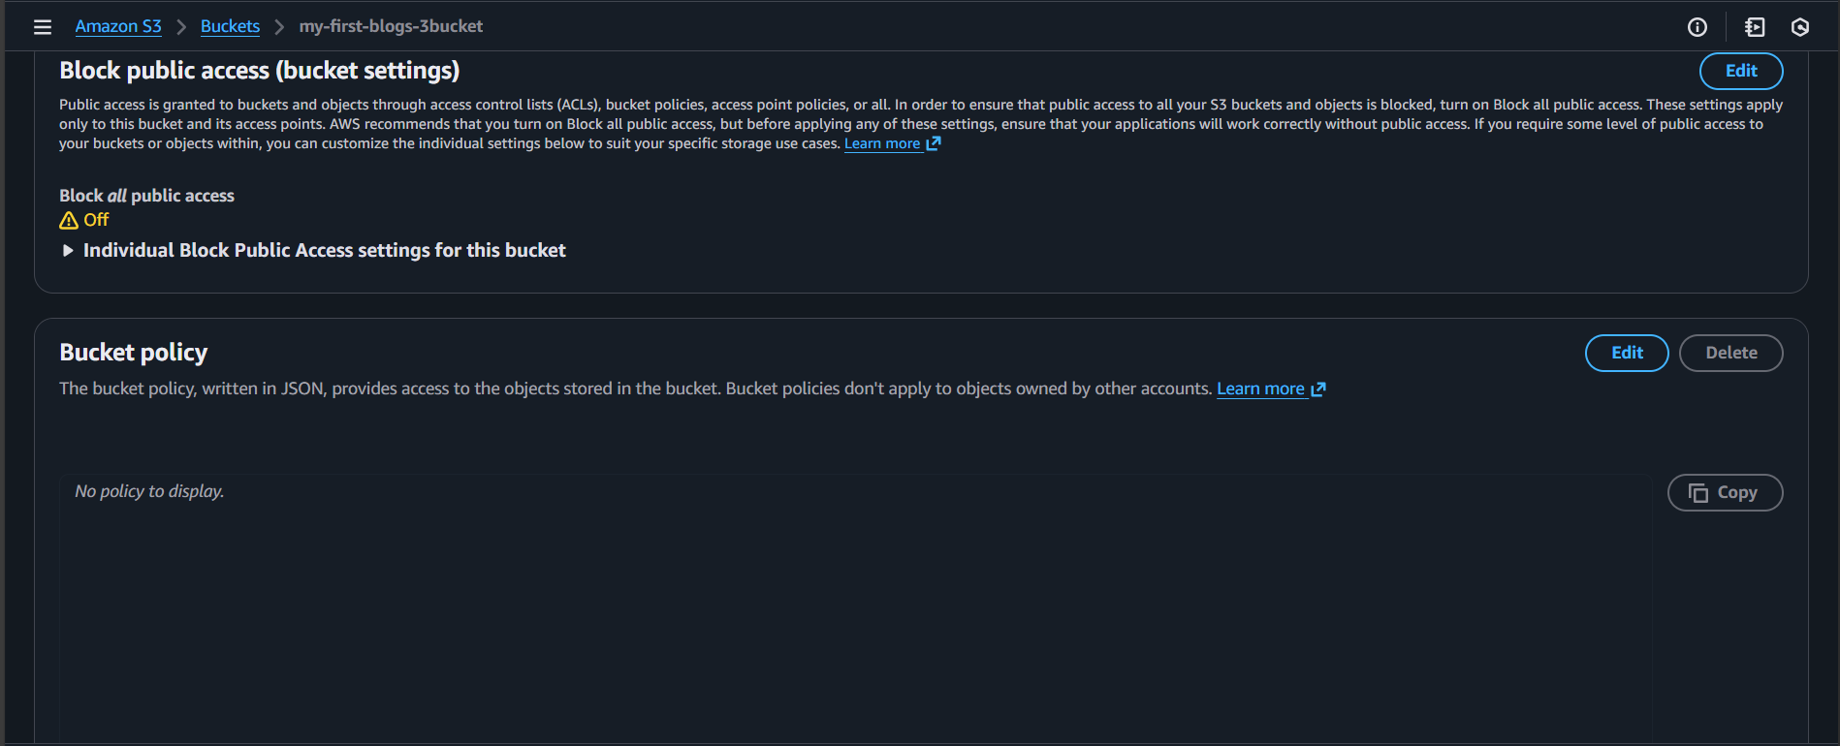The height and width of the screenshot is (746, 1840).
Task: Edit Block public access settings
Action: coord(1741,71)
